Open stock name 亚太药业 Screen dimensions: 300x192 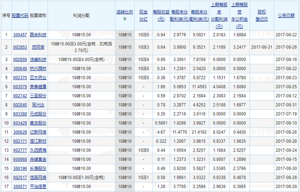tap(38, 78)
